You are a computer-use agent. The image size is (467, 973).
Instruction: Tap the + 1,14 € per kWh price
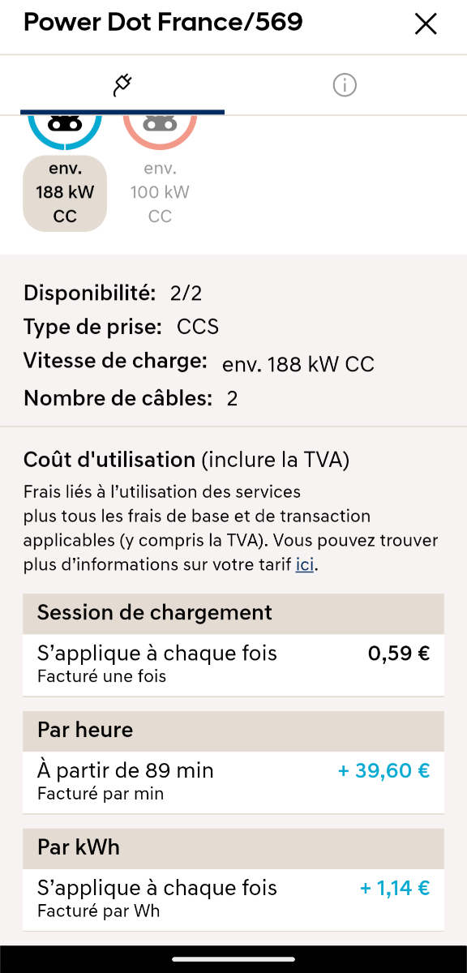395,889
